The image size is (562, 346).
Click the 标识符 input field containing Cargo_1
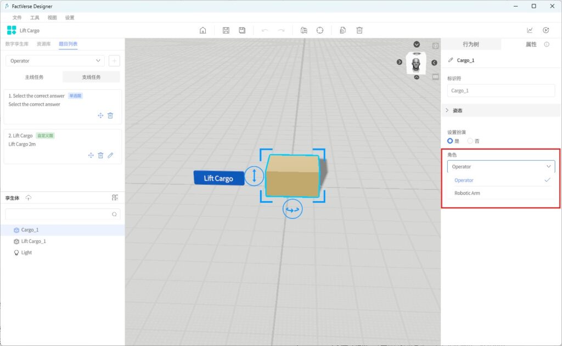click(501, 90)
